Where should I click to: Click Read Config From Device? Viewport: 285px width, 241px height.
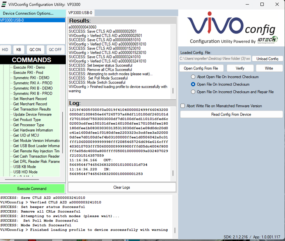click(x=231, y=114)
